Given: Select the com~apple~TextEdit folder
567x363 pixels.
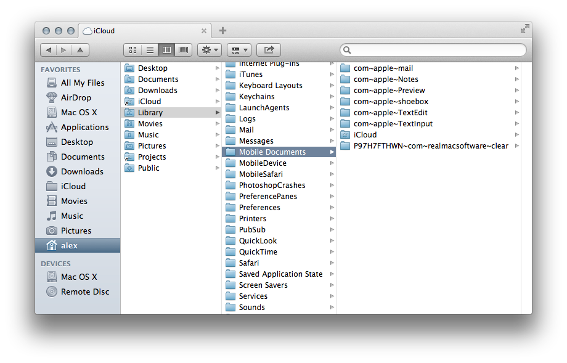Looking at the screenshot, I should pos(430,113).
